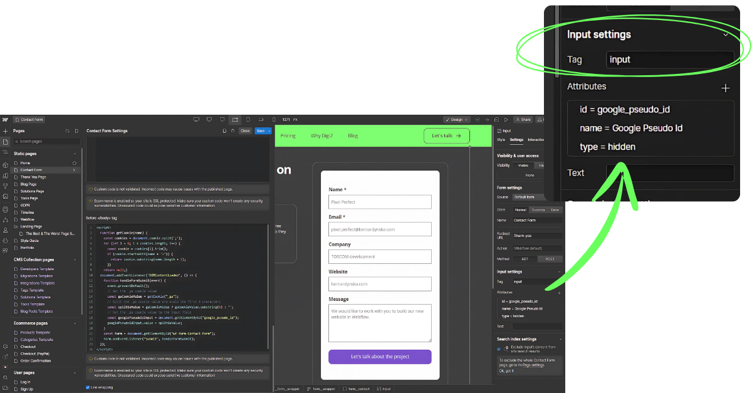Click the Webflow logo in the top-left corner
Image resolution: width=752 pixels, height=393 pixels.
[x=5, y=120]
